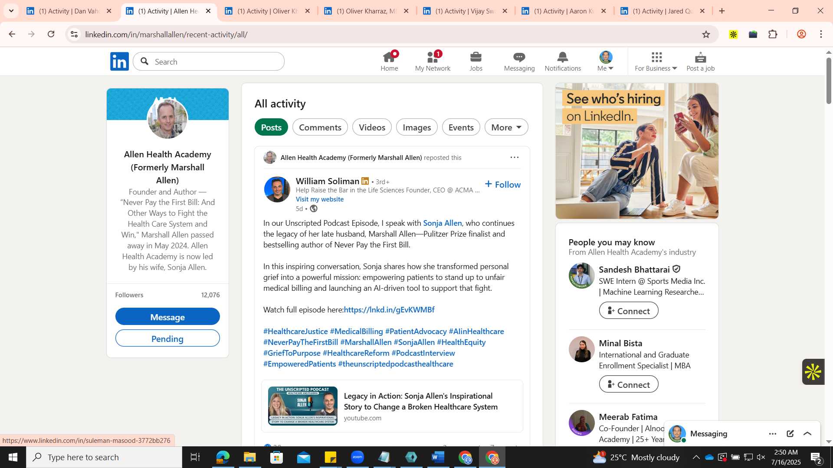The height and width of the screenshot is (468, 833).
Task: Click William Soliman's LinkedIn premium badge
Action: point(365,181)
